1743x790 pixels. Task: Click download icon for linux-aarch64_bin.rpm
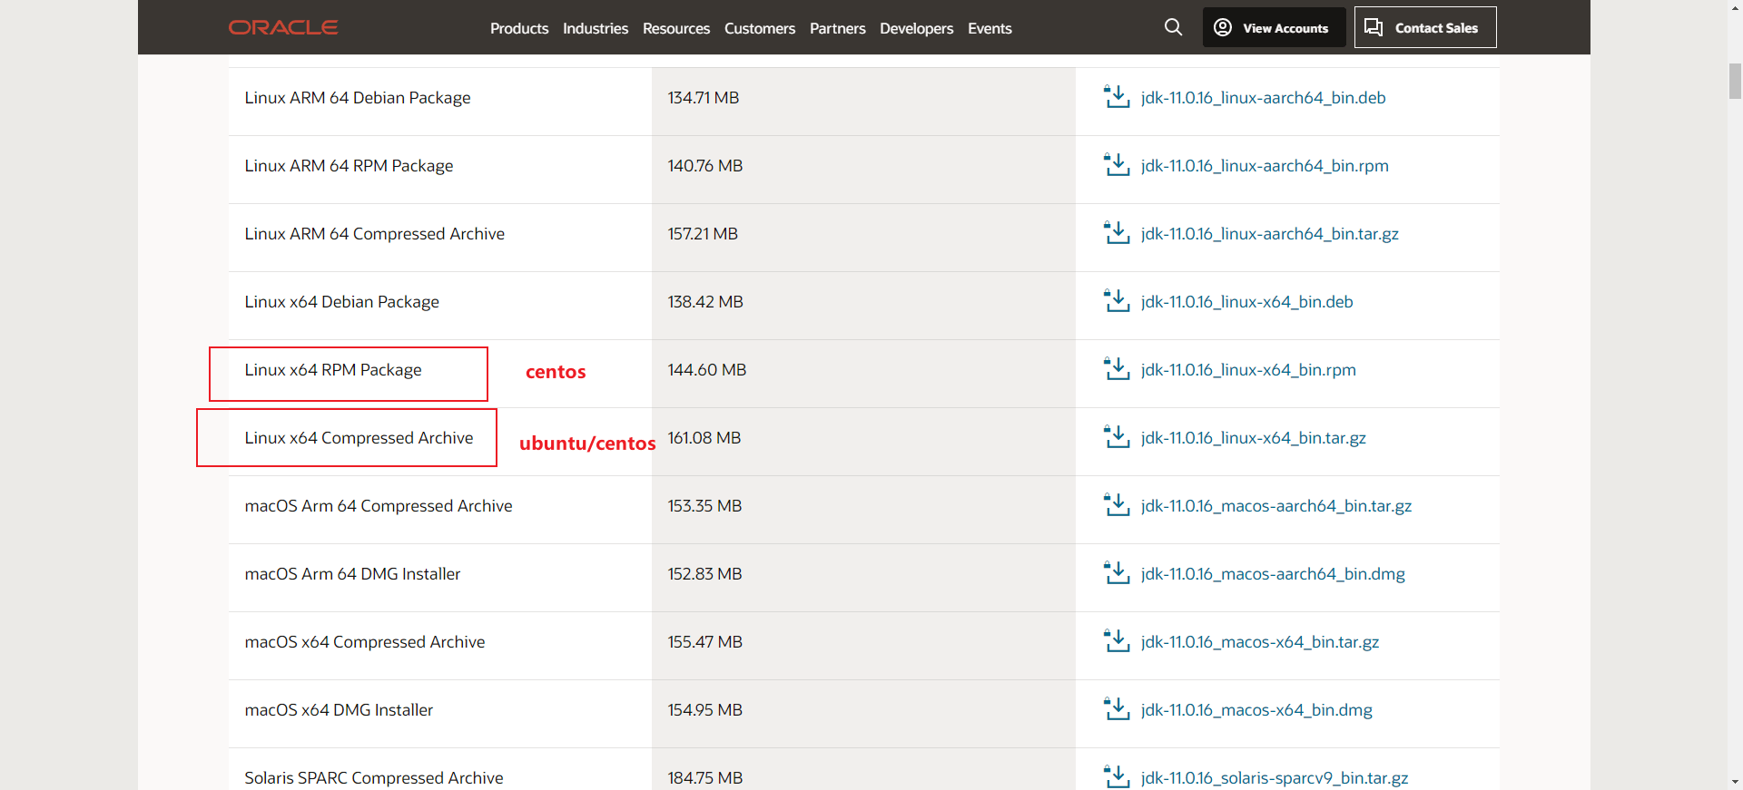click(x=1117, y=165)
